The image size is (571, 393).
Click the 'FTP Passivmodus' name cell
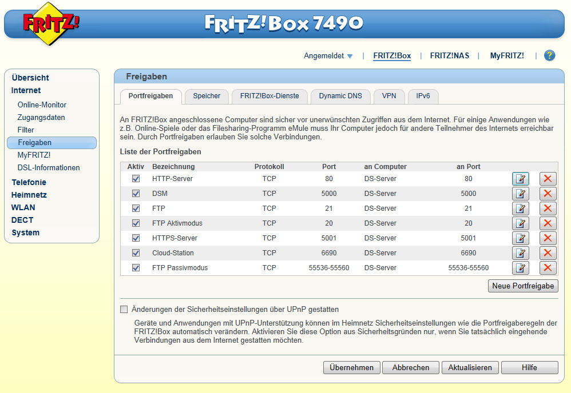(x=180, y=268)
